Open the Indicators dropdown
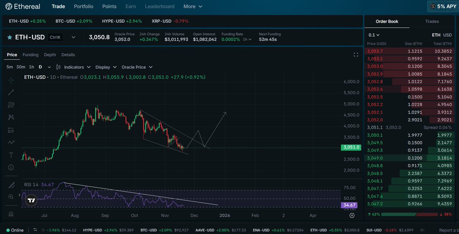This screenshot has height=234, width=459. click(x=77, y=67)
